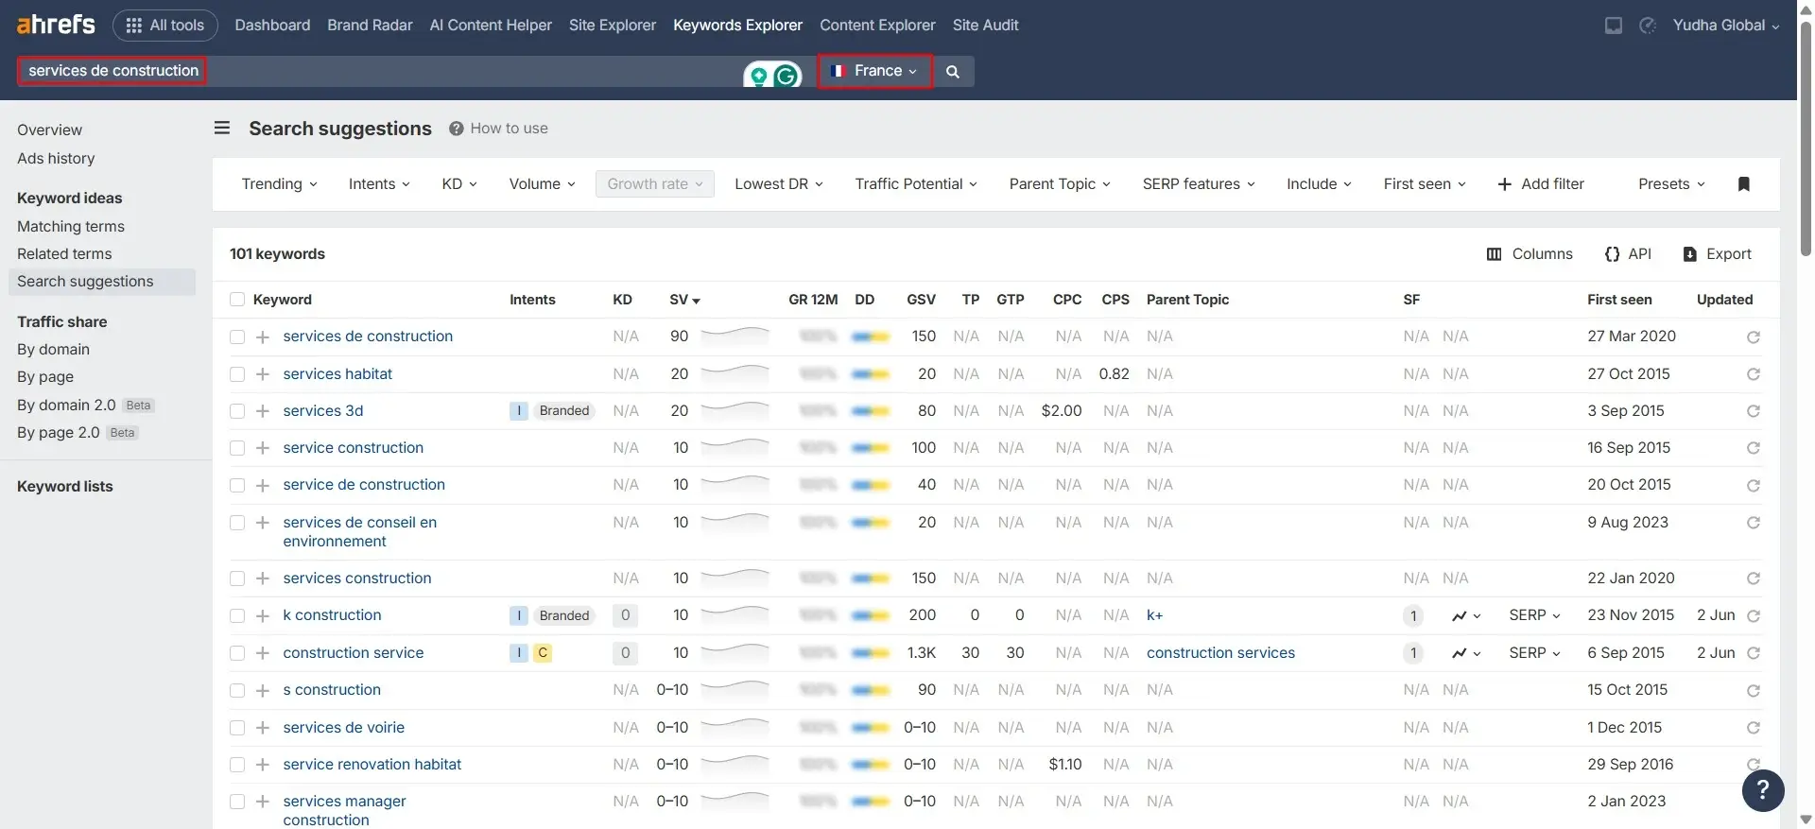Add 'services de construction' to list with plus
The width and height of the screenshot is (1815, 829).
[263, 337]
